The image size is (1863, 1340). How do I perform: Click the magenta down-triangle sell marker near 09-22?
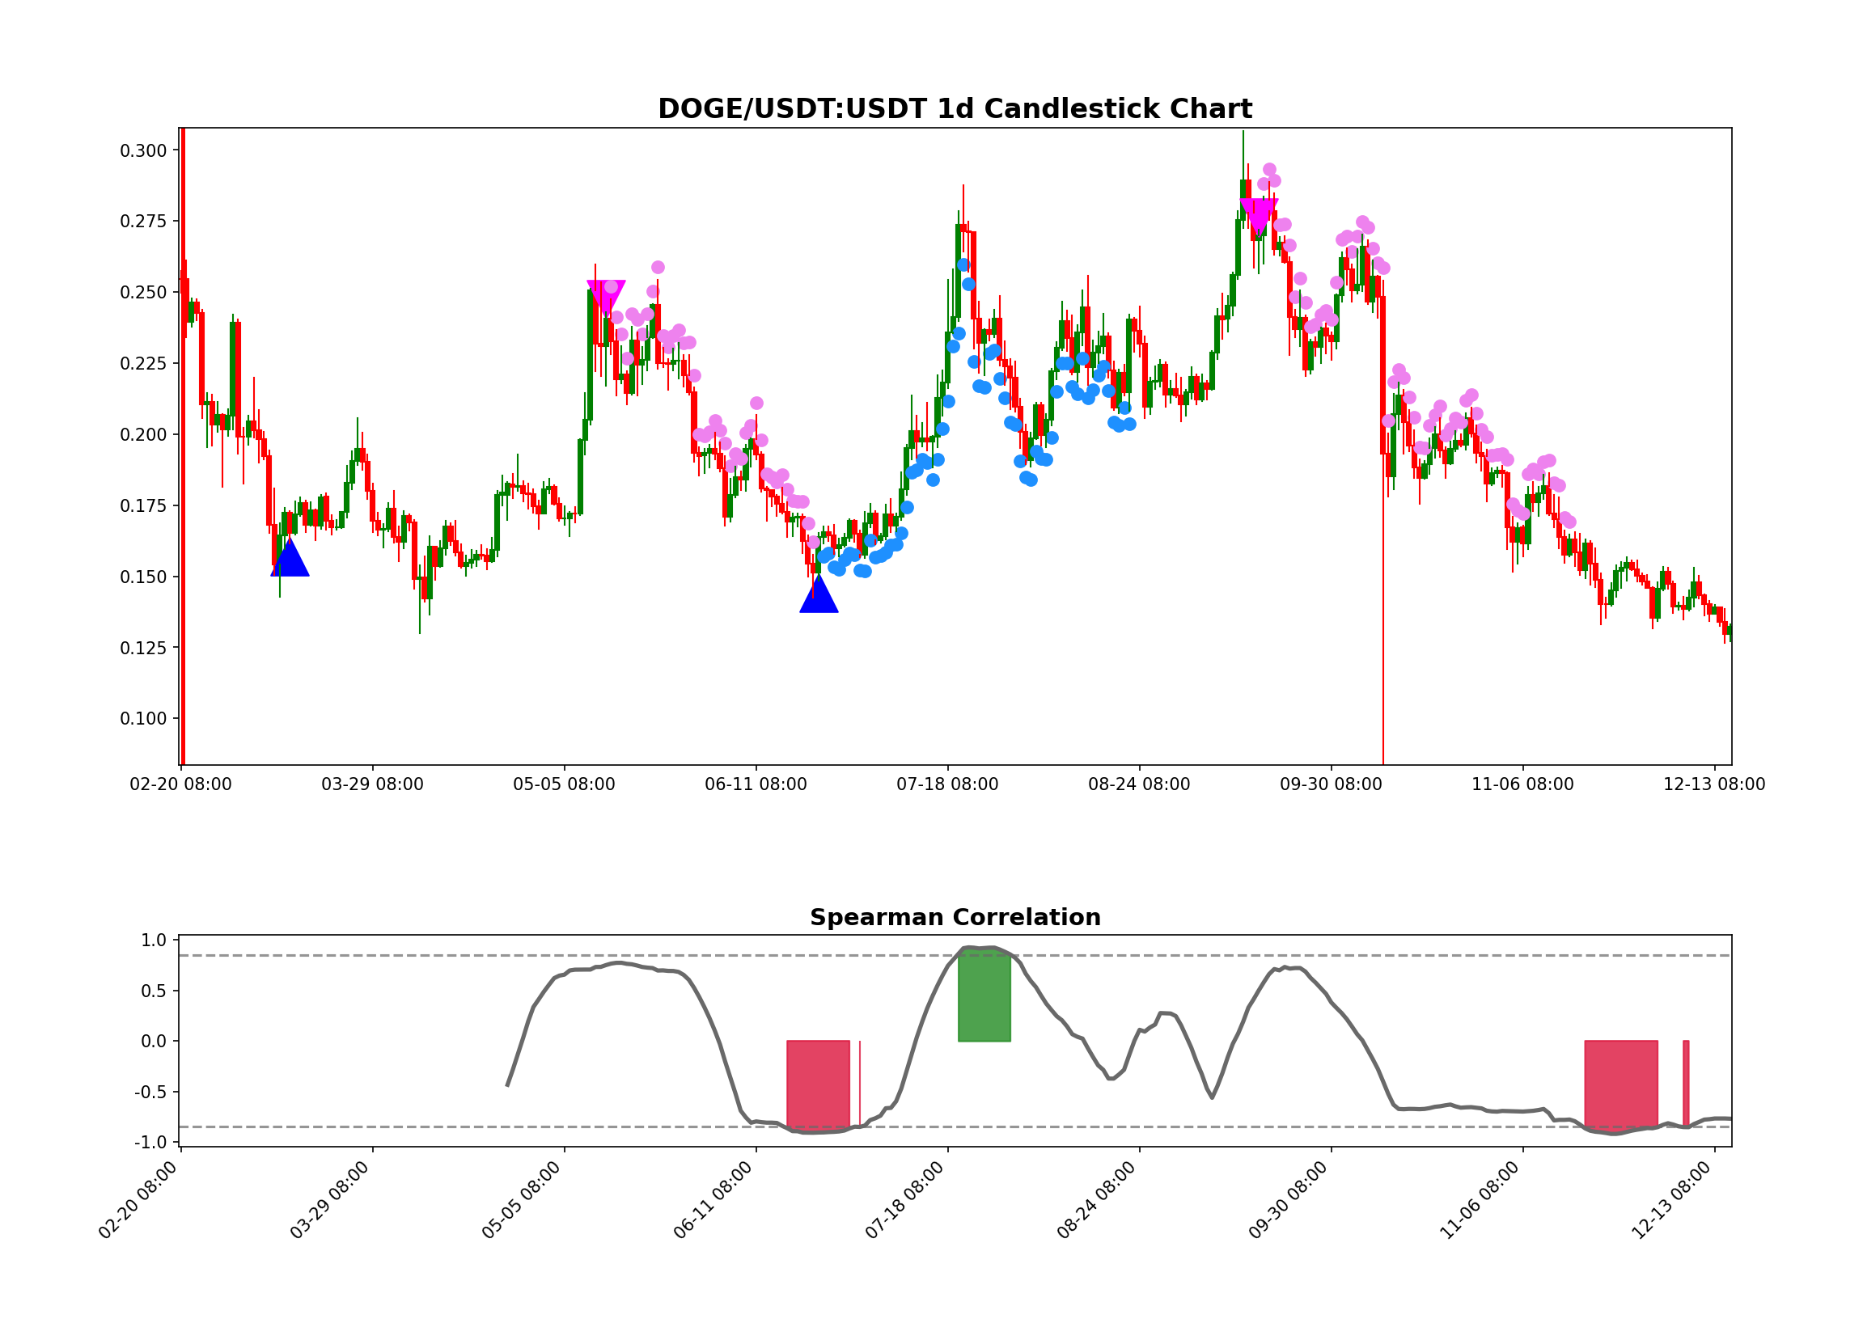[1259, 213]
